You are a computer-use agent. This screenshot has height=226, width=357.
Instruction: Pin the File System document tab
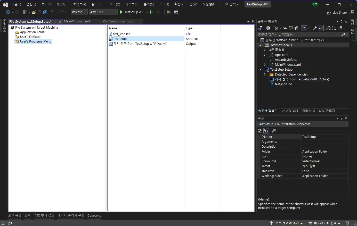coord(55,22)
